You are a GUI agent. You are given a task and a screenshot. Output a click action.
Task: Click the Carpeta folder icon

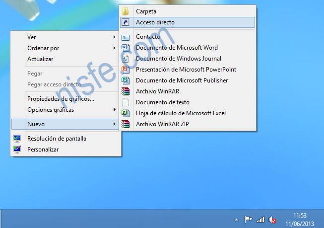point(126,11)
